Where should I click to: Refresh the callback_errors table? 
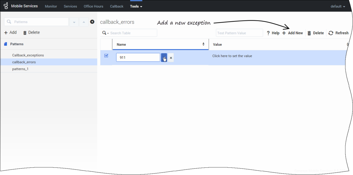pyautogui.click(x=338, y=33)
